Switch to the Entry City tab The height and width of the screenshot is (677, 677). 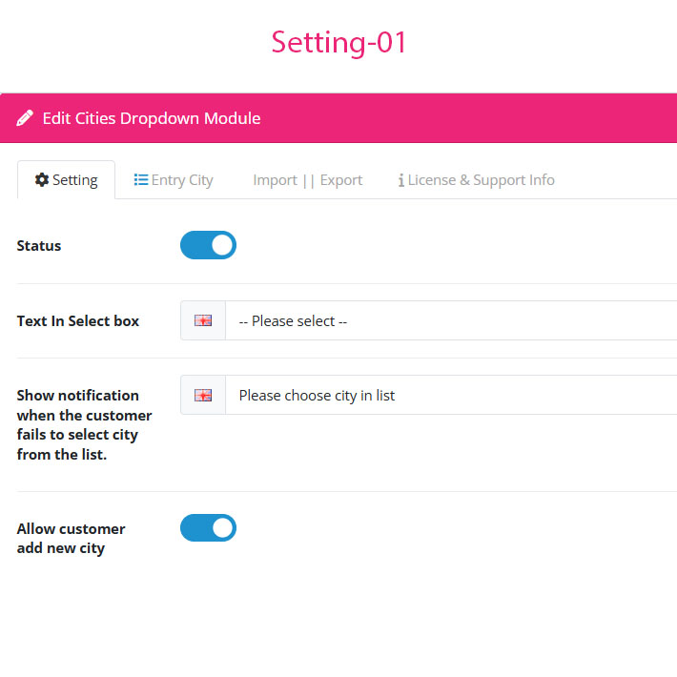(x=174, y=180)
